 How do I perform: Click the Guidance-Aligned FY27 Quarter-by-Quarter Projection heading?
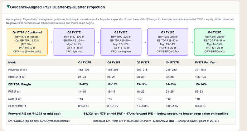pos(58,7)
